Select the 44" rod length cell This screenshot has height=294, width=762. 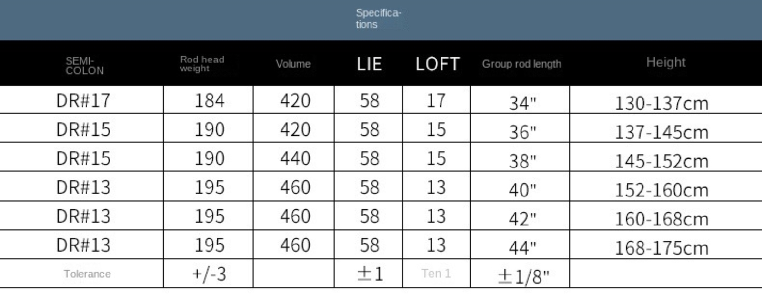[x=522, y=247]
